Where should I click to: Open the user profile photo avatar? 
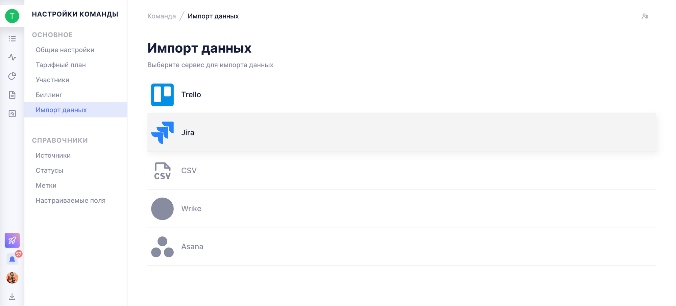(x=12, y=278)
